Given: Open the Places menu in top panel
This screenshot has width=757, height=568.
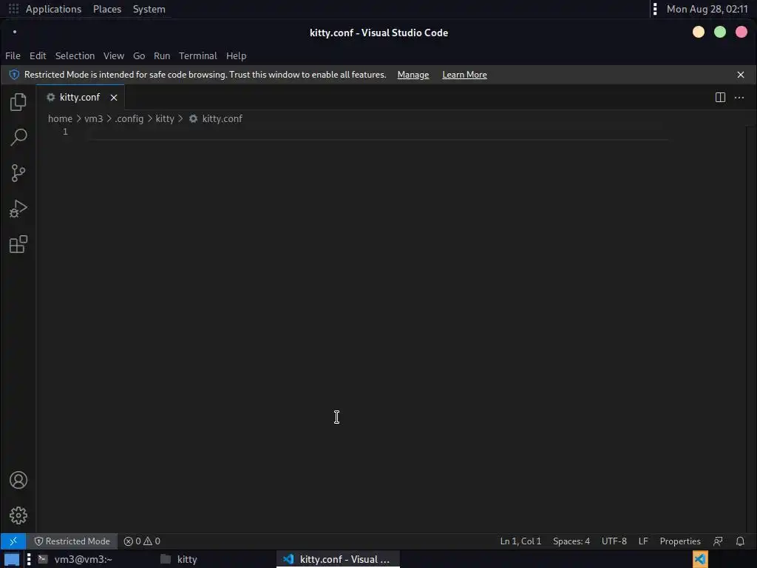Looking at the screenshot, I should 107,9.
